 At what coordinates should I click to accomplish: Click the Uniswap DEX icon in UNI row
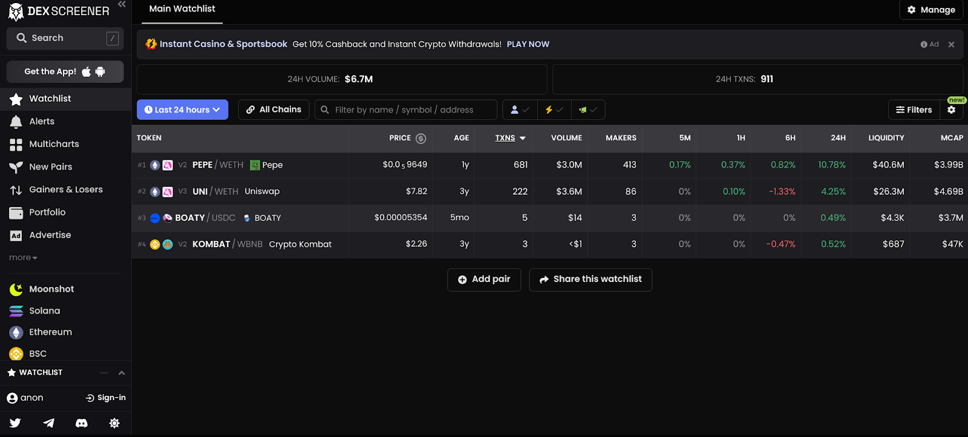coord(168,192)
